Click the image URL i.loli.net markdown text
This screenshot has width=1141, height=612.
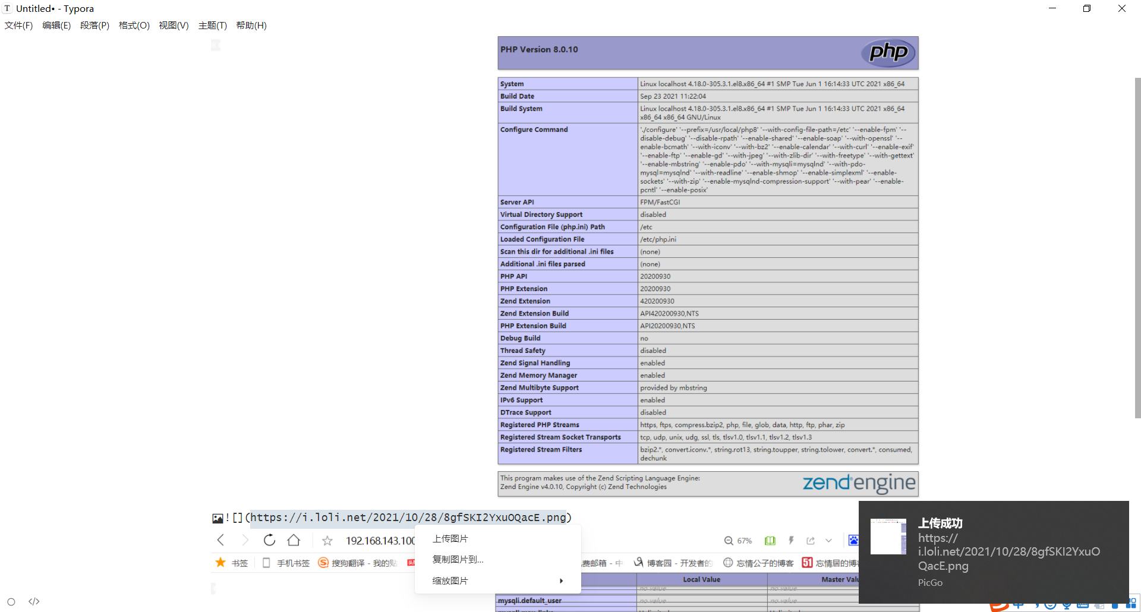(x=408, y=518)
